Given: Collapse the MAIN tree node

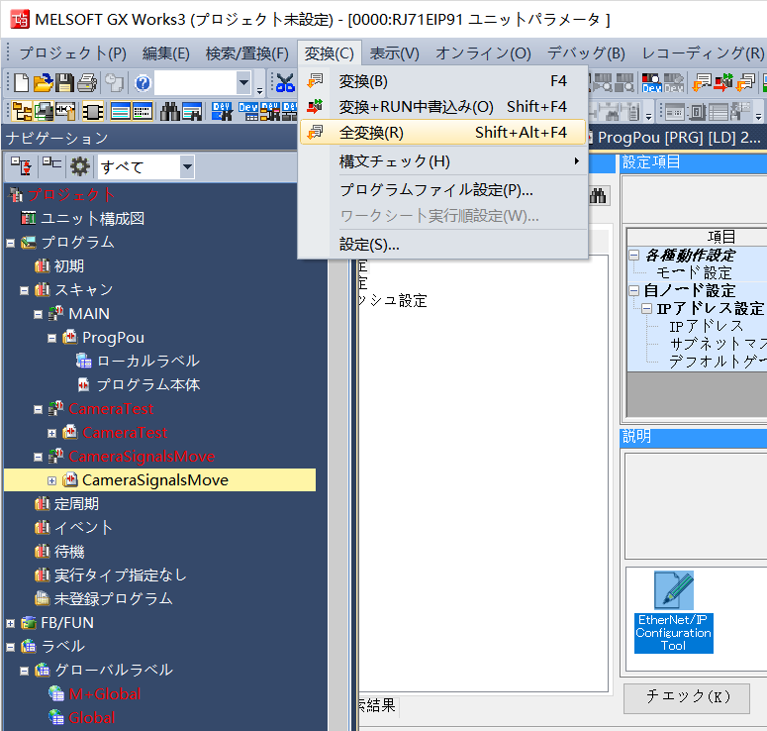Looking at the screenshot, I should tap(38, 314).
